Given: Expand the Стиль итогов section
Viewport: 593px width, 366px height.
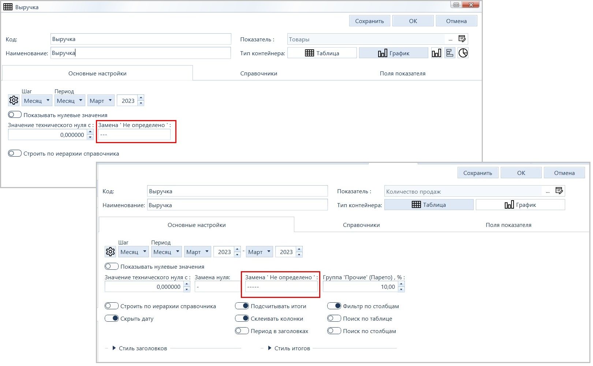Looking at the screenshot, I should click(x=270, y=348).
